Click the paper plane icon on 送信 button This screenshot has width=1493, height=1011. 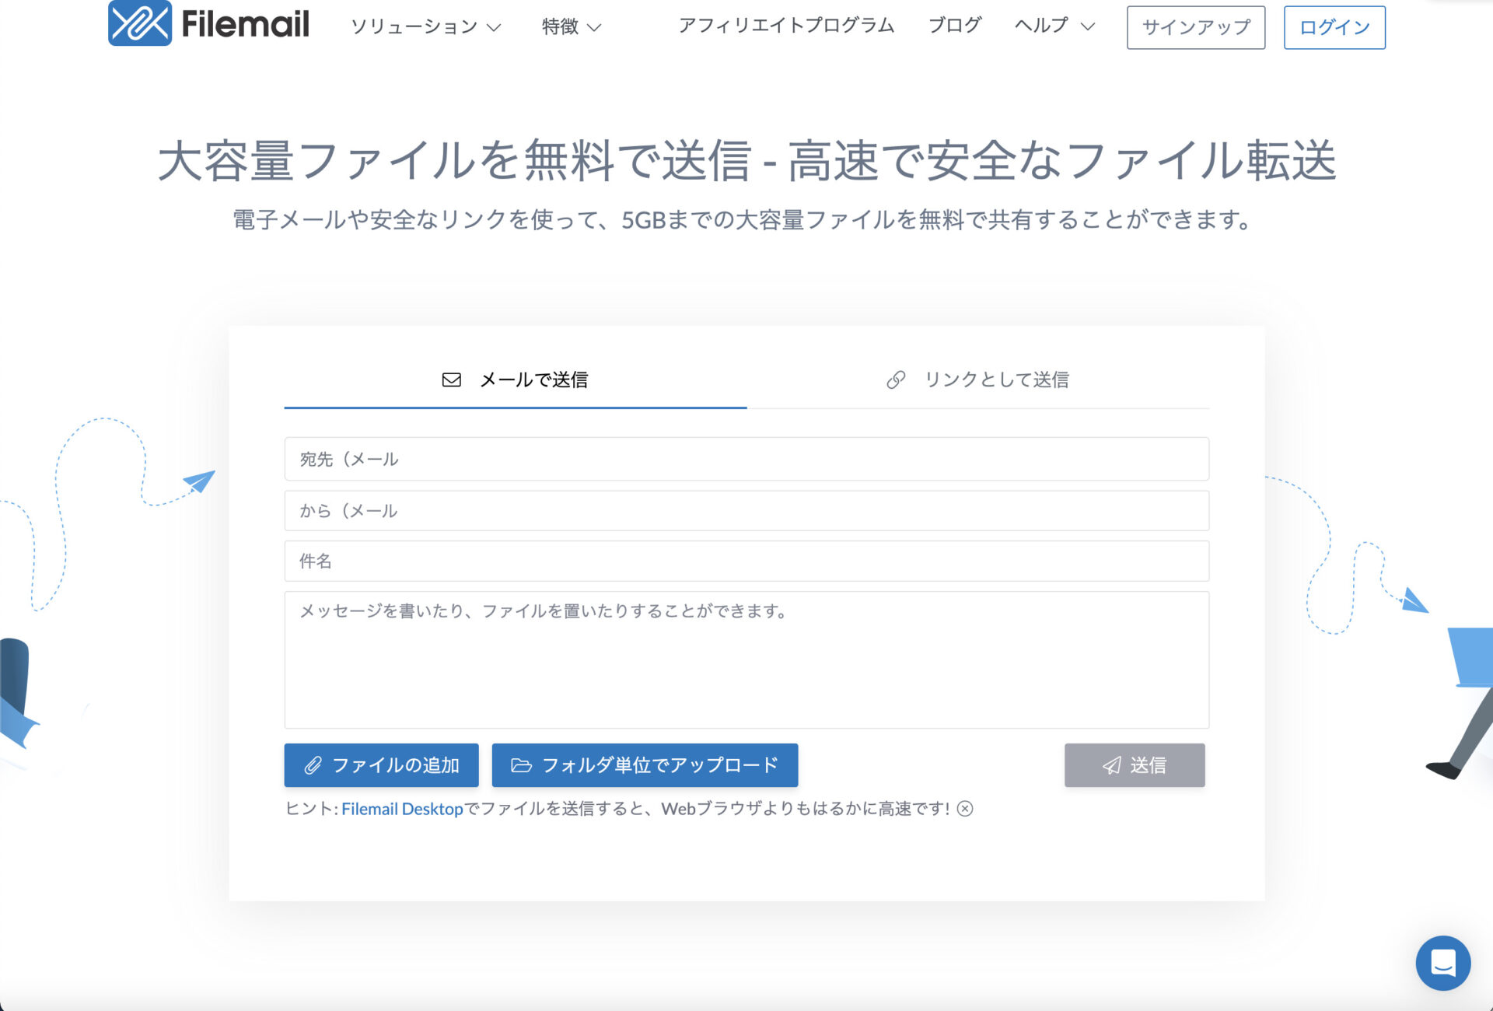coord(1111,765)
